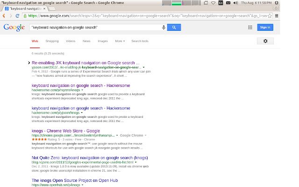Image resolution: width=299 pixels, height=187 pixels.
Task: Expand the More dropdown
Action: pos(120,41)
